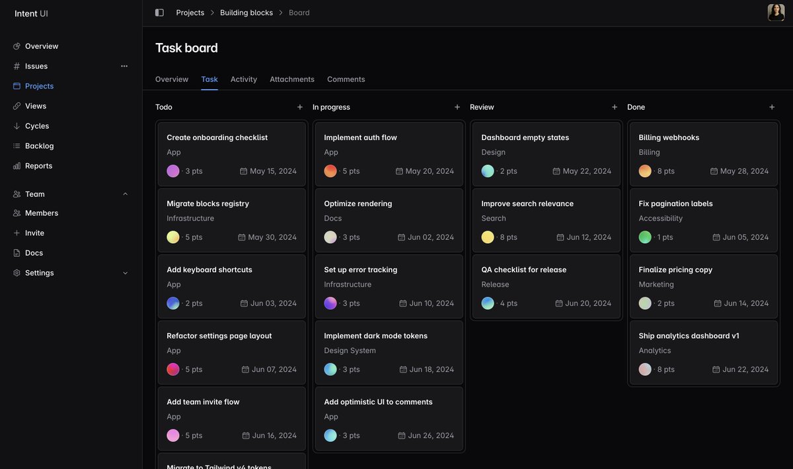Add a task to Review column
This screenshot has height=469, width=793.
pos(615,107)
